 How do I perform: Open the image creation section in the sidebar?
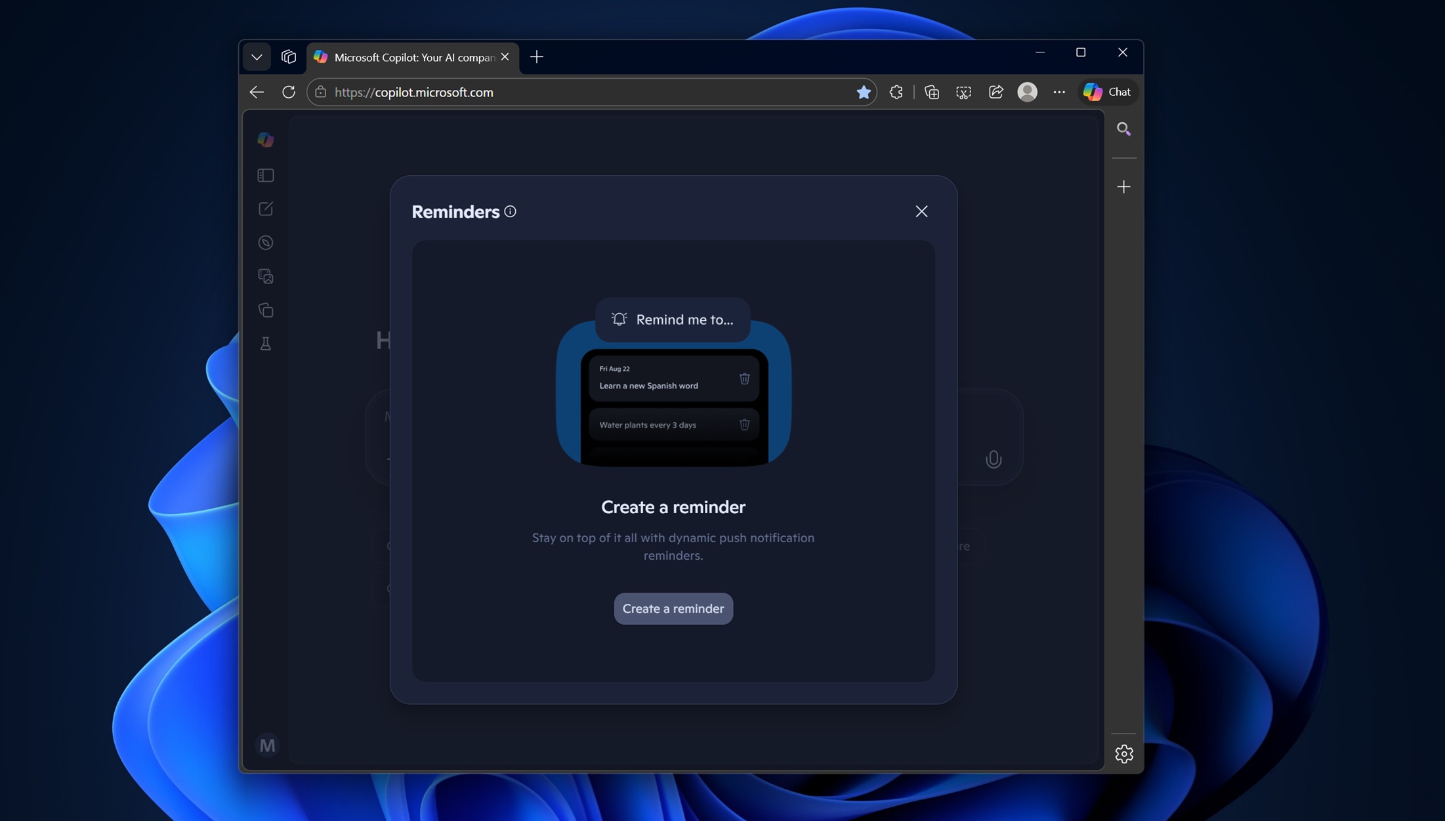266,276
